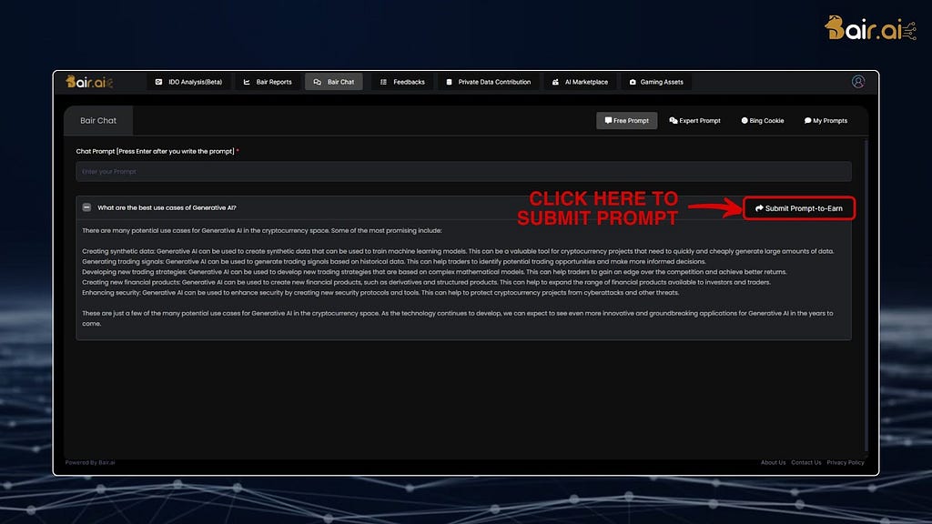
Task: Collapse the Generative AI question with minus icon
Action: point(86,207)
